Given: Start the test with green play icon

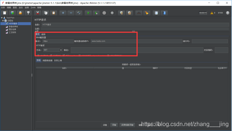Looking at the screenshot, I should (x=88, y=13).
